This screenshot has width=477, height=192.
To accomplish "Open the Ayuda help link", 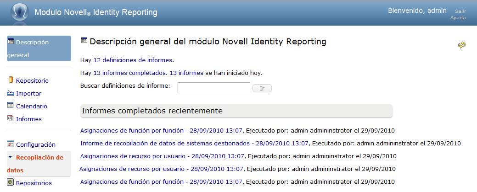I will click(x=458, y=17).
